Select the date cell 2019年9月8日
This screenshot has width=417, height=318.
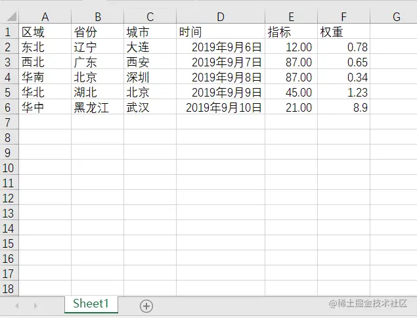221,78
